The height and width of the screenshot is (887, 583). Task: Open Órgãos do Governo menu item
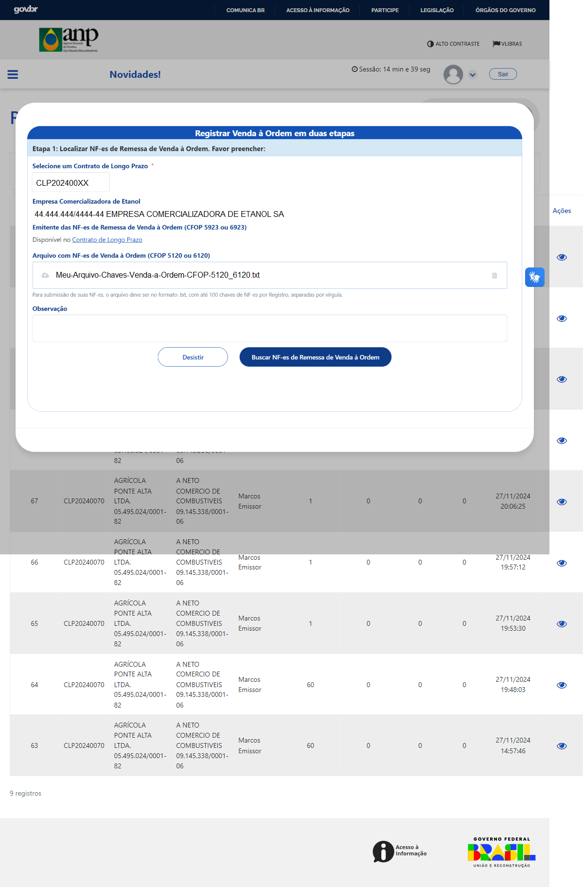506,10
